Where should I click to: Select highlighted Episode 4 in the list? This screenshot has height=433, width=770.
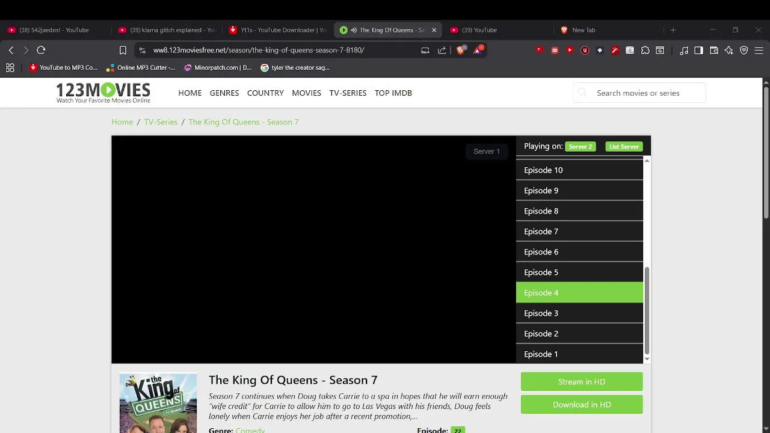coord(579,293)
